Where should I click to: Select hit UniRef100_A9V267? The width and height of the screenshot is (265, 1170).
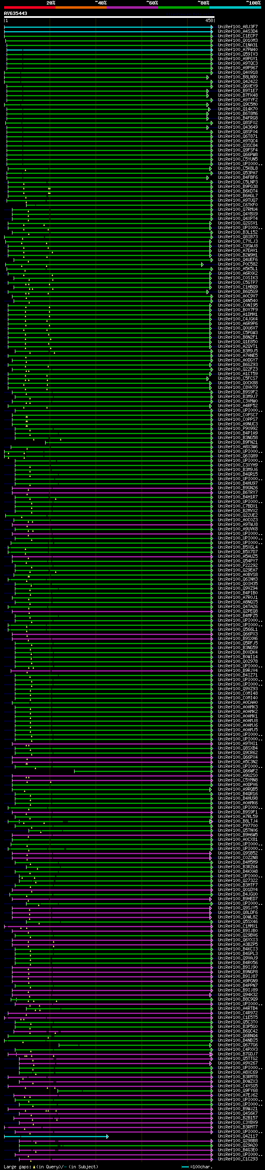click(238, 1063)
